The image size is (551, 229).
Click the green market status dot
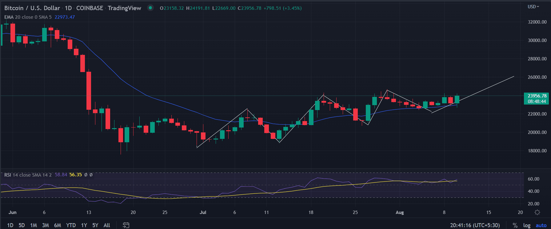[x=150, y=8]
